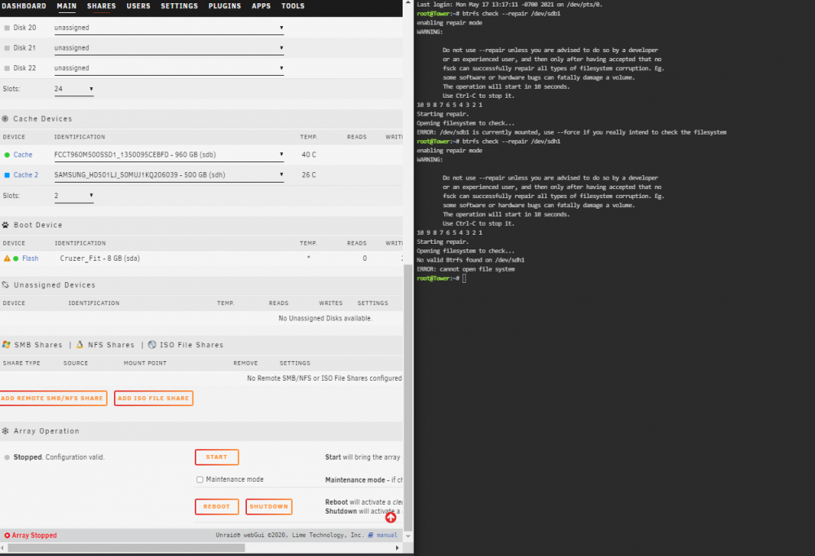Click the green status dot for Cache
815x556 pixels.
[x=7, y=155]
